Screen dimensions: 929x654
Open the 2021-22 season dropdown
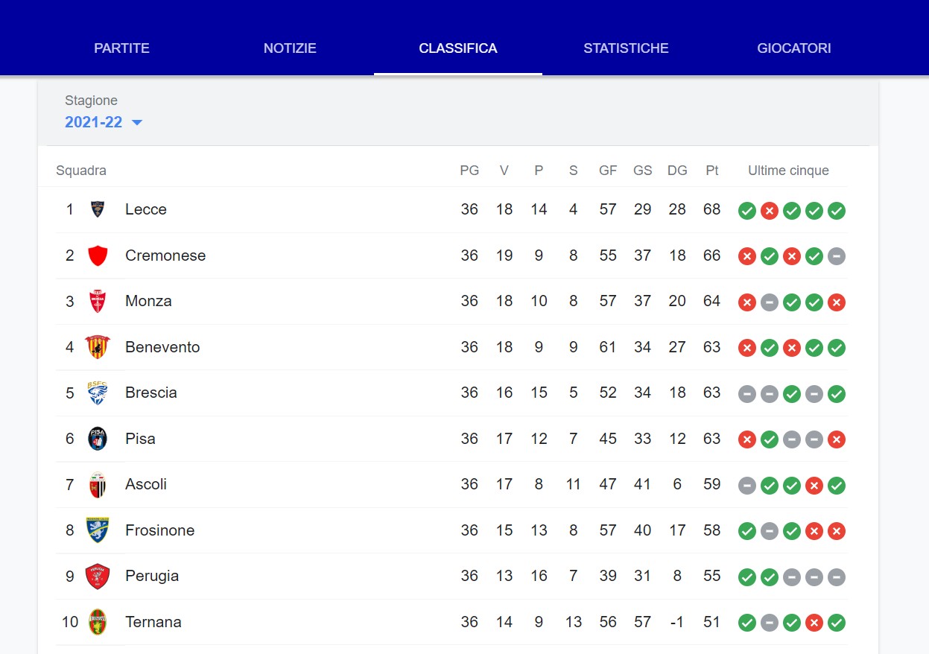(104, 122)
